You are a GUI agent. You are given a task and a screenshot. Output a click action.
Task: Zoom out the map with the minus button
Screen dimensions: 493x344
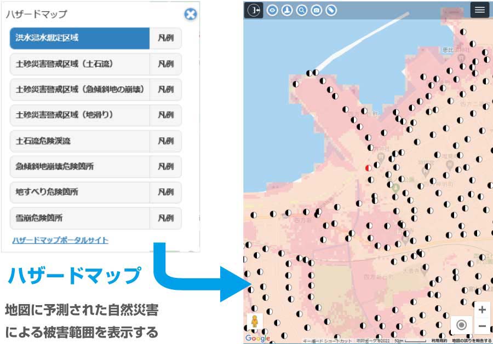pyautogui.click(x=481, y=326)
